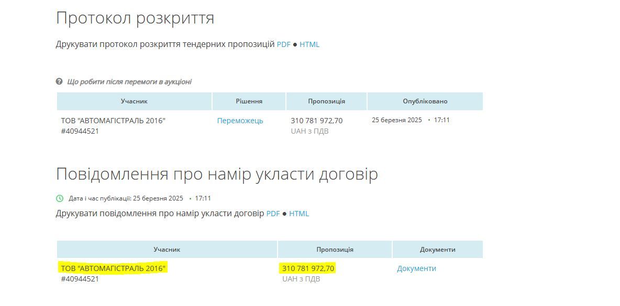The width and height of the screenshot is (620, 306).
Task: Click the 'Переможець' decision link
Action: [x=241, y=120]
